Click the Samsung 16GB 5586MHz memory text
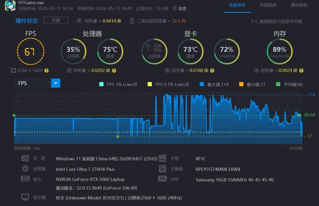Viewport: 319px width, 206px height. [x=234, y=180]
